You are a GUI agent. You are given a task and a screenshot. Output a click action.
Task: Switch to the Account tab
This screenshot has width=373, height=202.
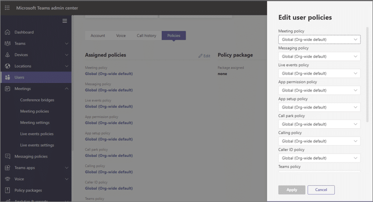[x=97, y=35]
